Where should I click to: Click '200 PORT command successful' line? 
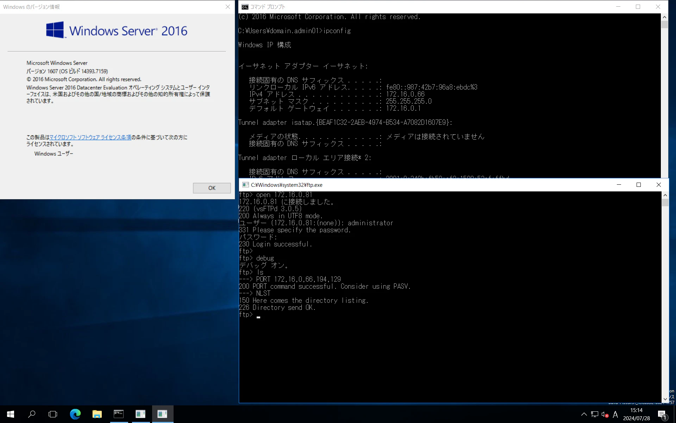point(325,286)
